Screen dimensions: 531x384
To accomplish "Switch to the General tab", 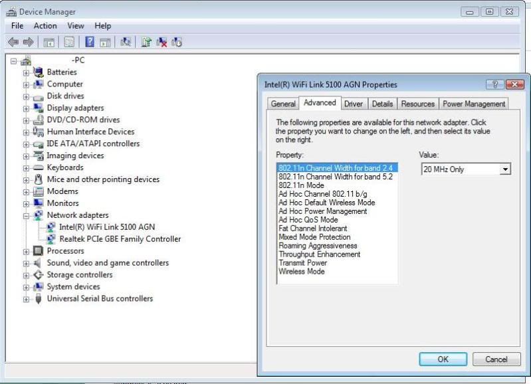I will [283, 104].
